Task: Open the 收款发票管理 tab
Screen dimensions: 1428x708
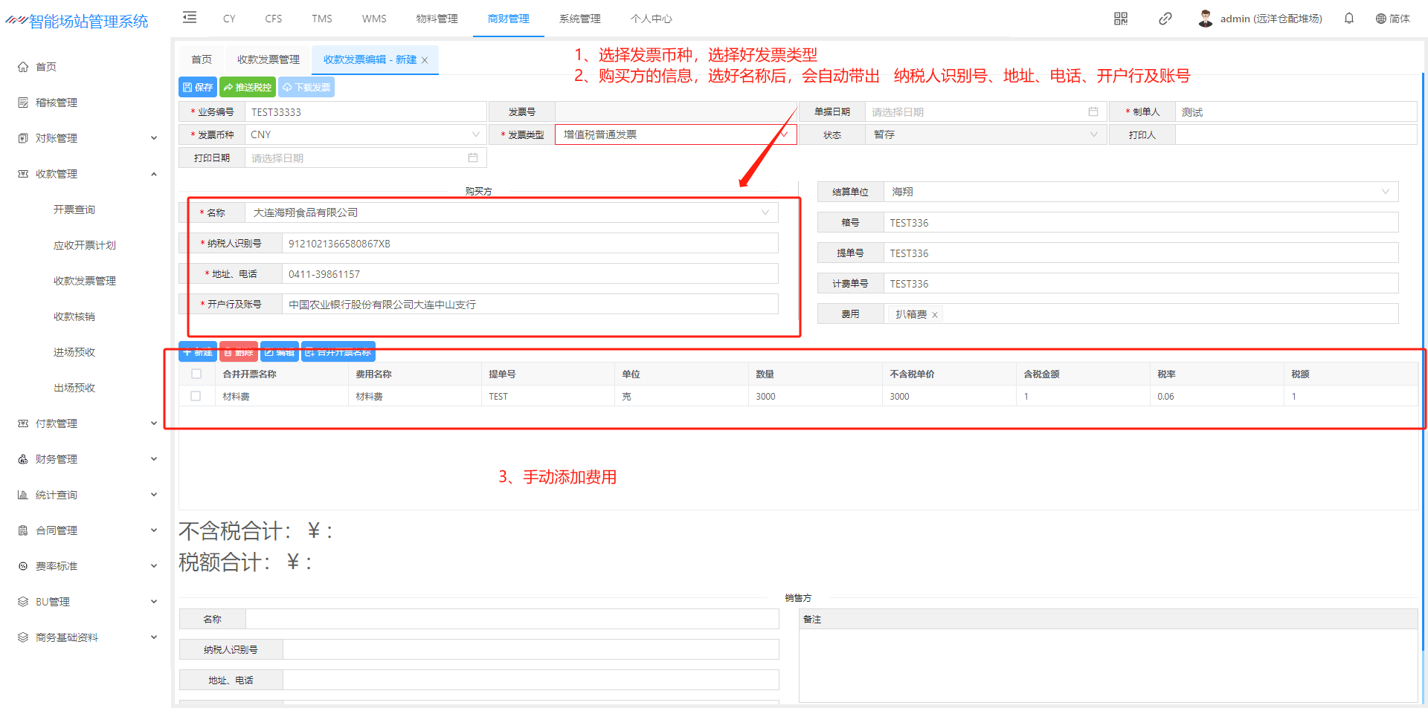Action: [x=268, y=59]
